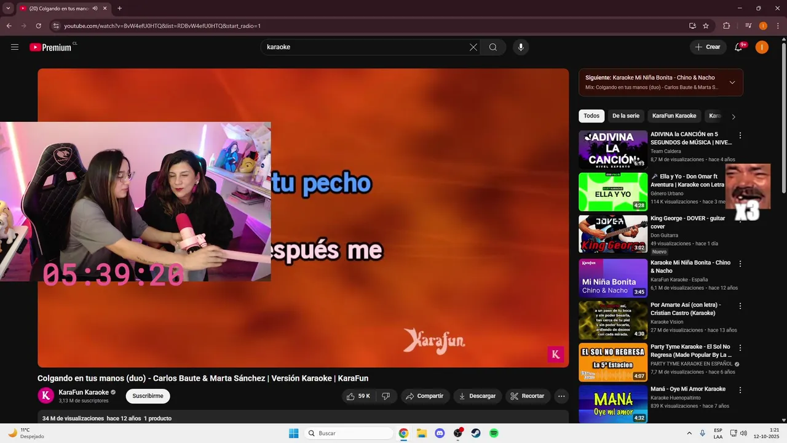Open Discord from the taskbar
The width and height of the screenshot is (787, 443).
(x=440, y=433)
